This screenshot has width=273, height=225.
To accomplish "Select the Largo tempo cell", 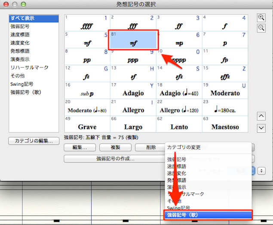I will (133, 124).
